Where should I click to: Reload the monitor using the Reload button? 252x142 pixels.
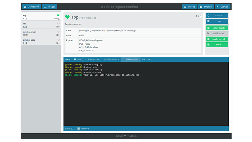click(x=189, y=7)
